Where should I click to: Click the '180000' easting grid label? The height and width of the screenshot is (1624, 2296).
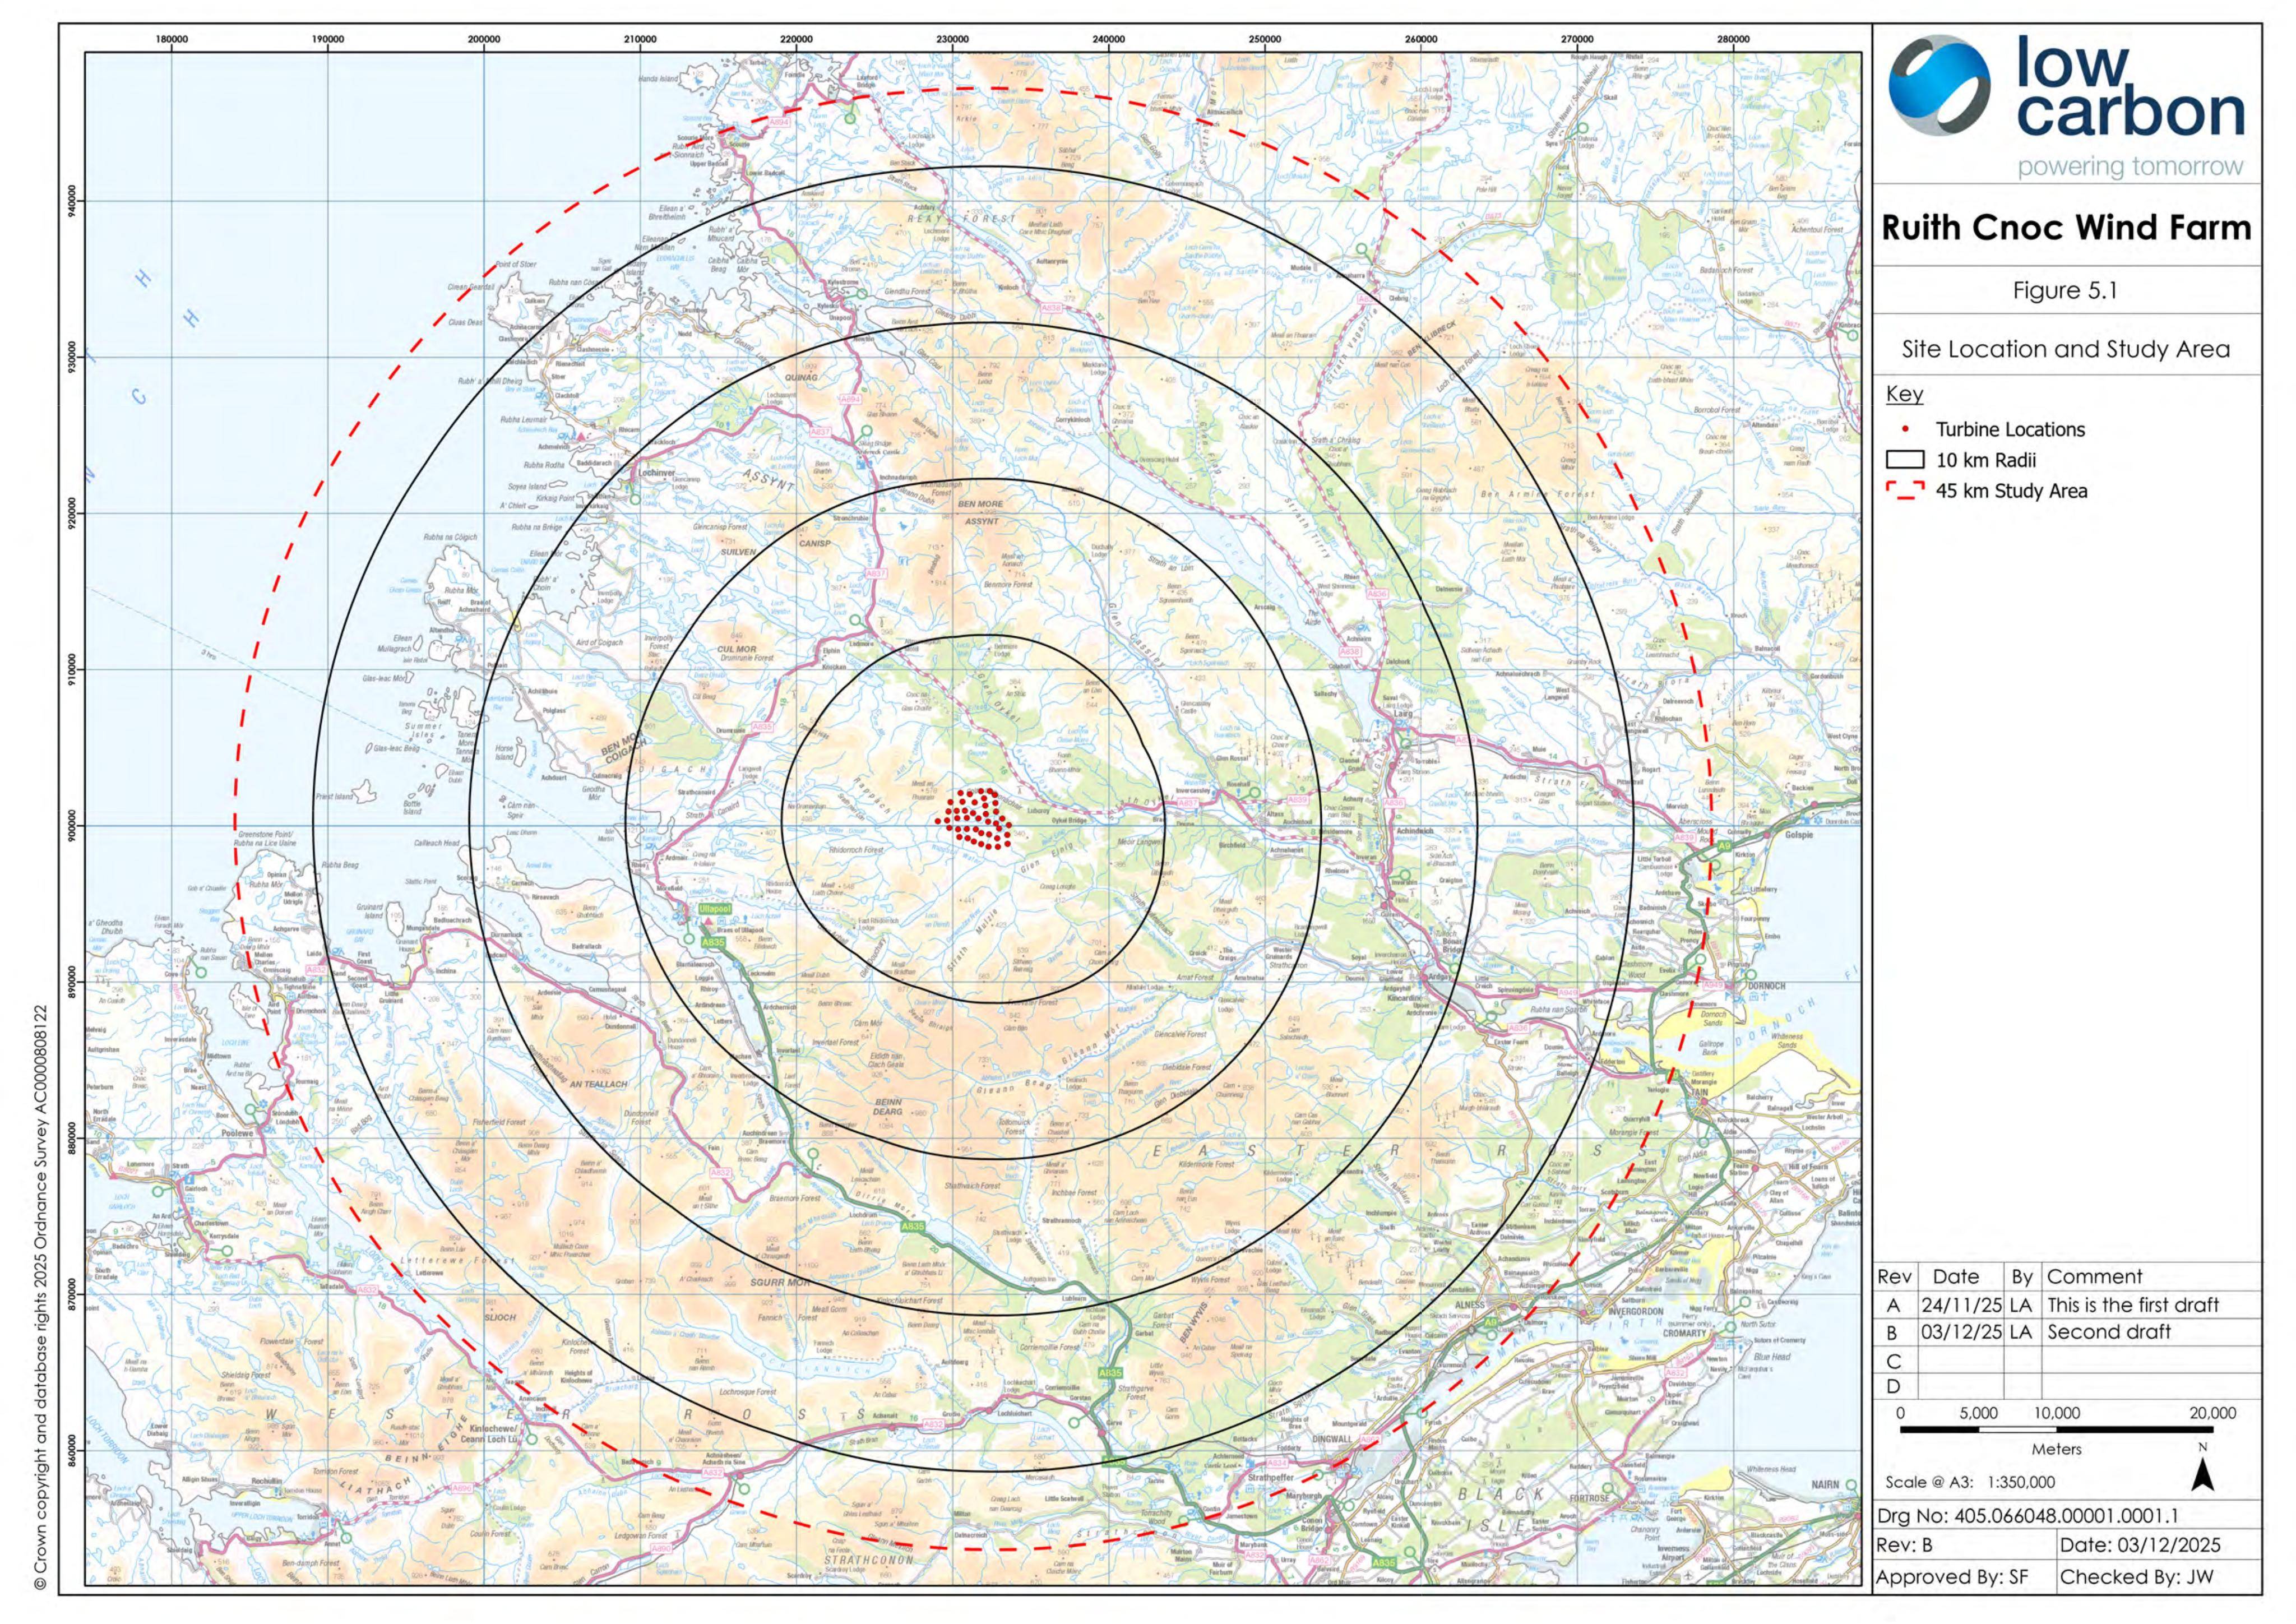(x=172, y=39)
